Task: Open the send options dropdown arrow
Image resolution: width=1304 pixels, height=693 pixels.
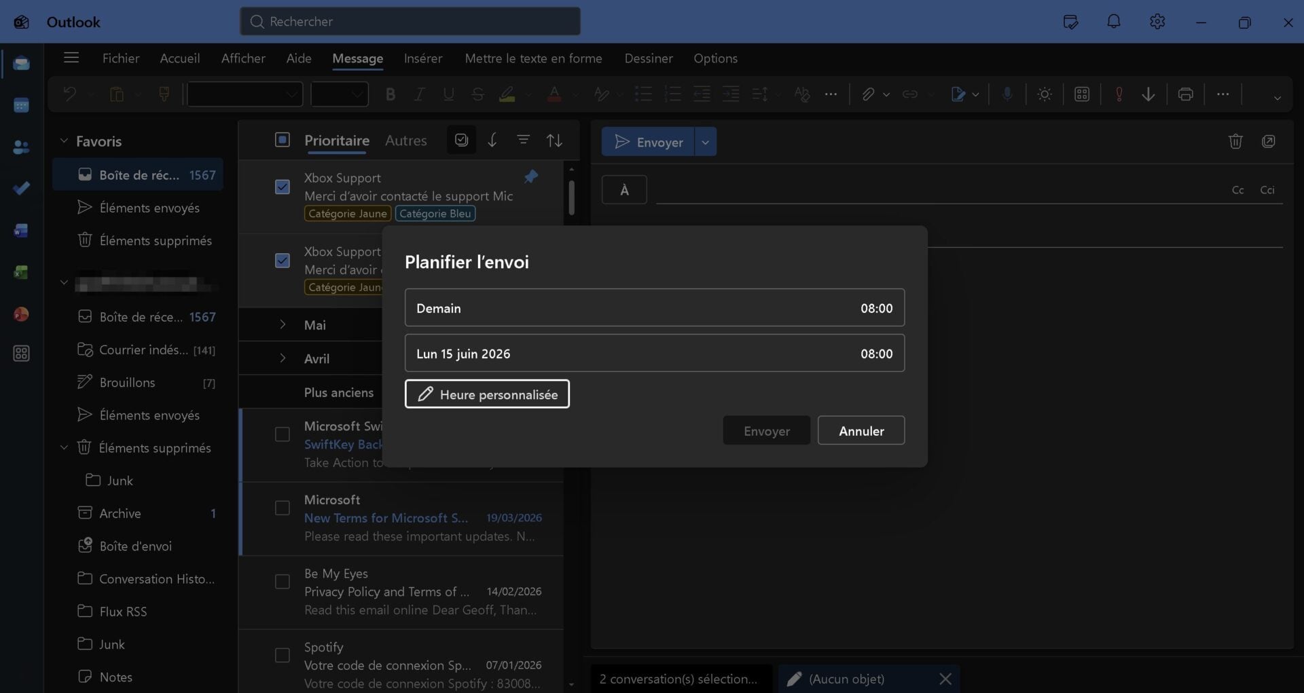Action: point(705,142)
